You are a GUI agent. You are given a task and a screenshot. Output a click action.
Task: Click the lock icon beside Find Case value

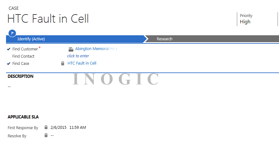pyautogui.click(x=63, y=63)
